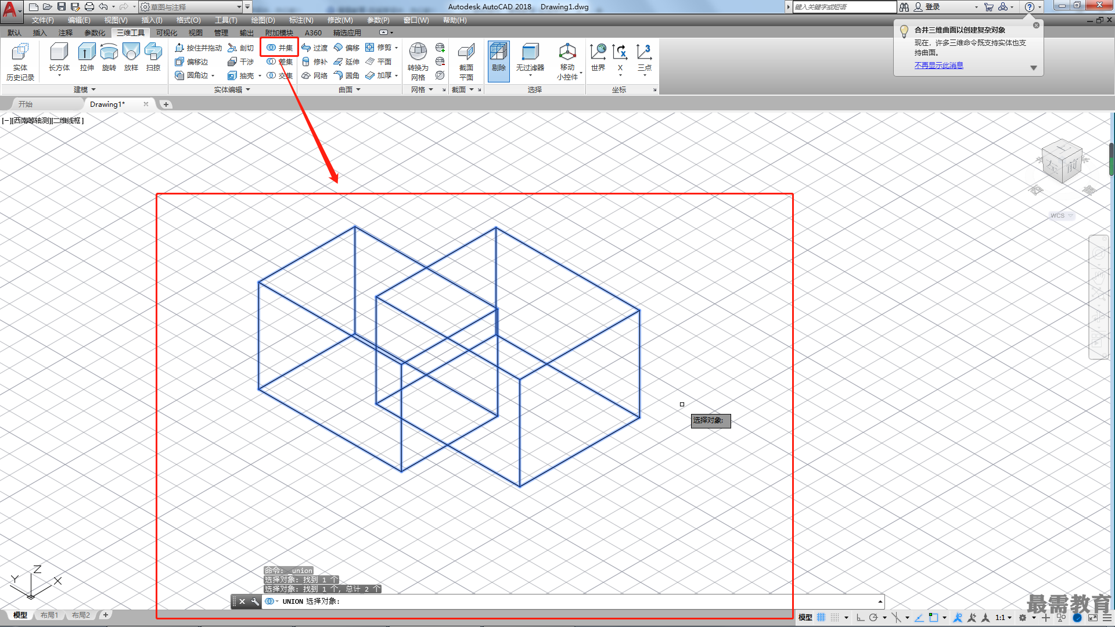Open the 圆角边 dropdown arrow
Viewport: 1115px width, 627px height.
pos(213,75)
